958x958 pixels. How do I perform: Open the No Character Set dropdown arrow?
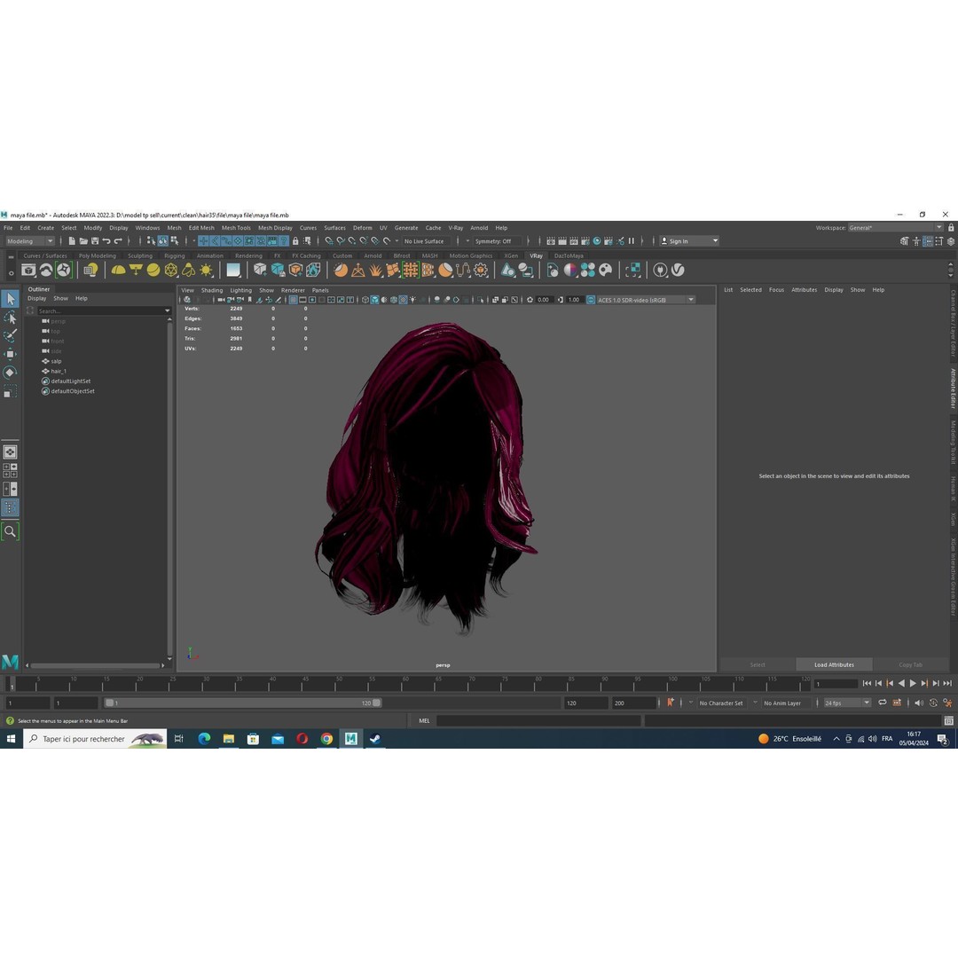(x=691, y=703)
